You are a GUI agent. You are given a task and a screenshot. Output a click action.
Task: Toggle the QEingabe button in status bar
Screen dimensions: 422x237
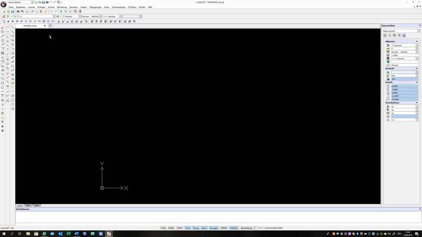click(x=214, y=228)
